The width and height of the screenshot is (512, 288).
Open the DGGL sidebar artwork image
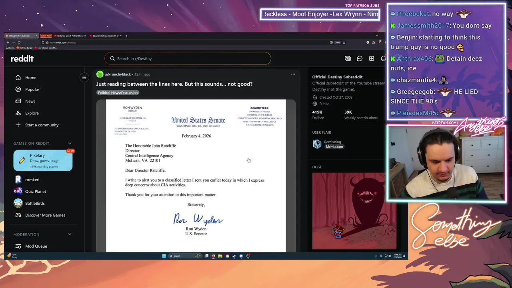tap(354, 211)
